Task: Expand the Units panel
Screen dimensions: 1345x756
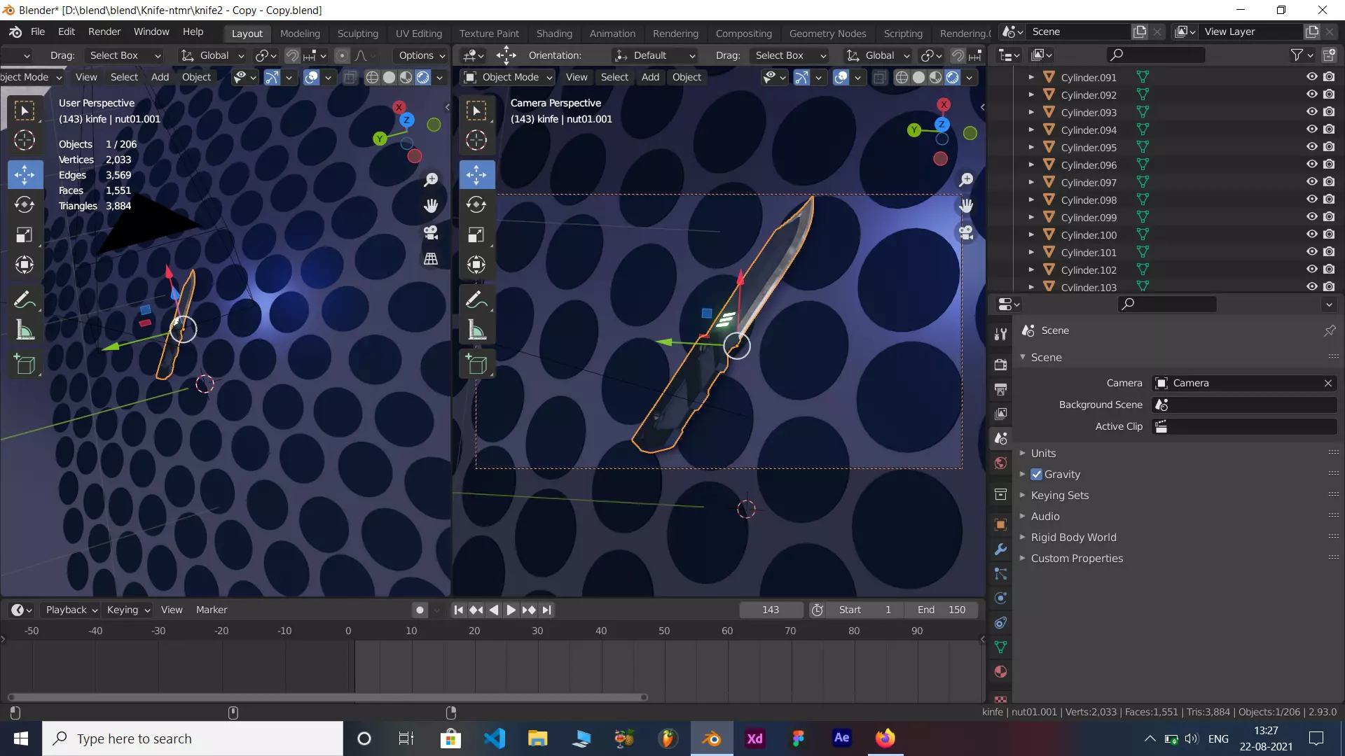Action: pos(1042,453)
